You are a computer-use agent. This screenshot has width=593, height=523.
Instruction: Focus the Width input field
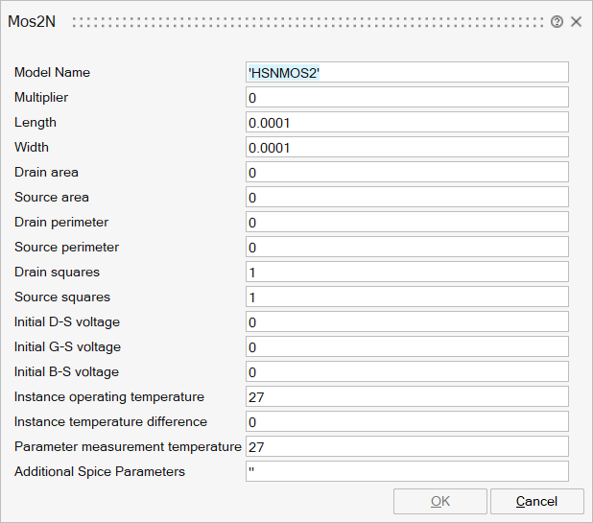[407, 147]
